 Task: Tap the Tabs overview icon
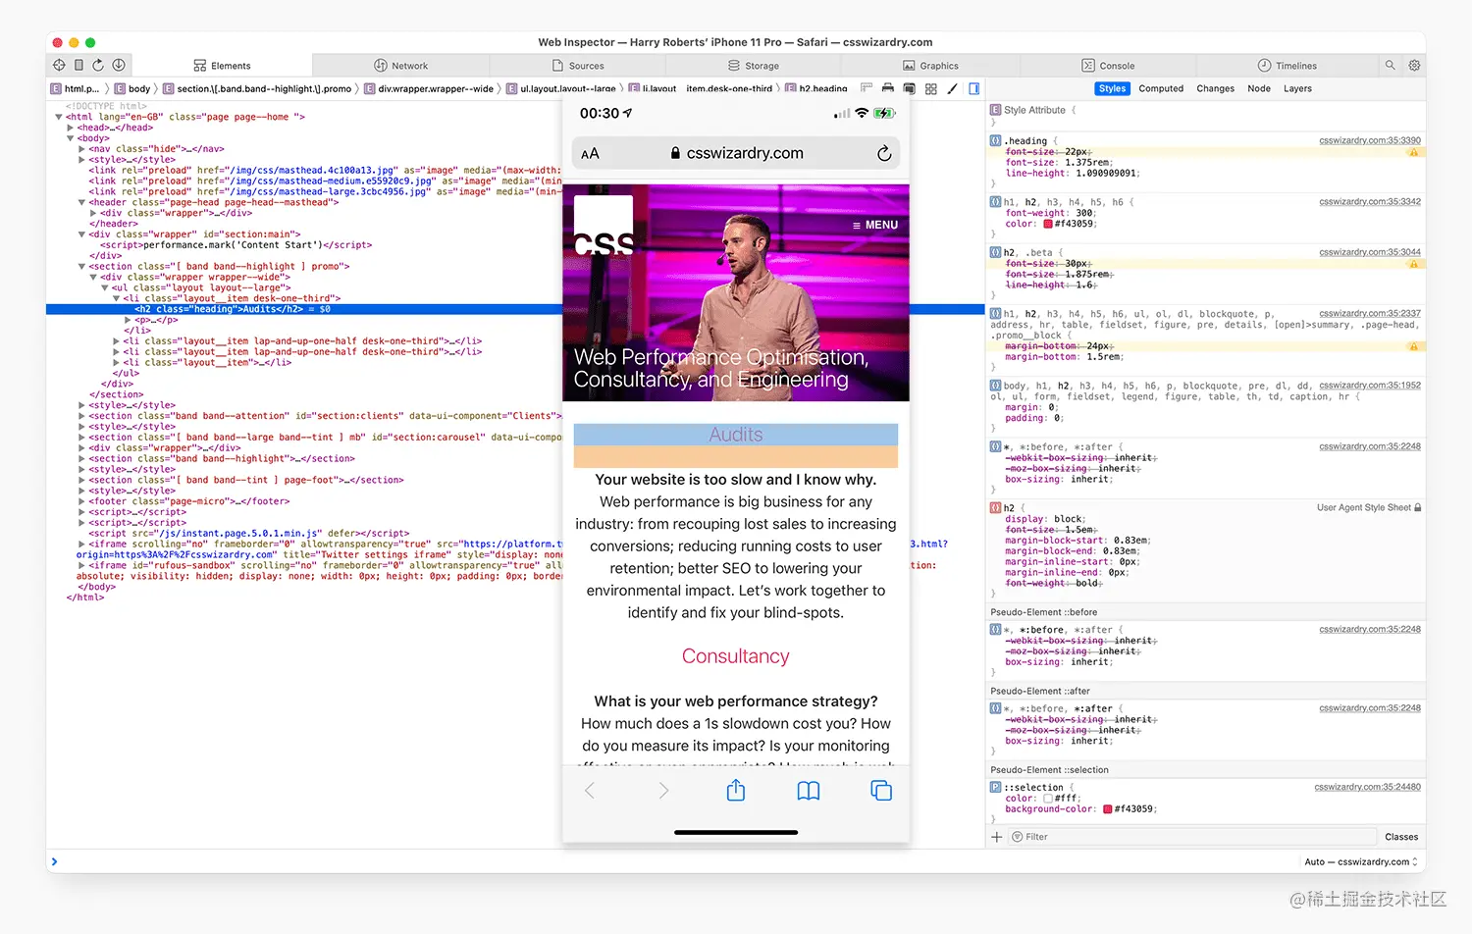click(x=881, y=791)
